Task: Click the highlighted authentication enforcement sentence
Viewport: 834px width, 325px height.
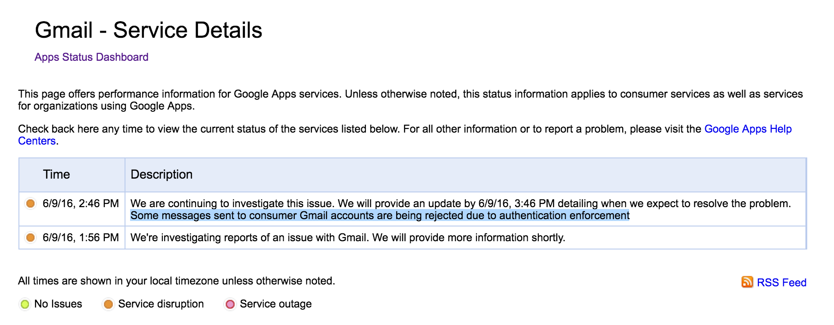Action: tap(380, 215)
